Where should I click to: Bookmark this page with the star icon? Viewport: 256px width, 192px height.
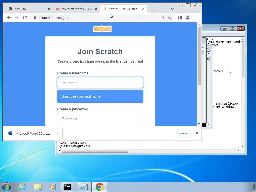tap(170, 18)
